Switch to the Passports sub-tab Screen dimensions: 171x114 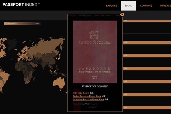(85, 15)
